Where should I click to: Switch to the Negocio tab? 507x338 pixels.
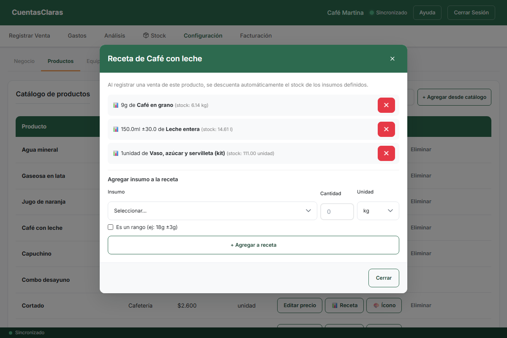click(24, 61)
